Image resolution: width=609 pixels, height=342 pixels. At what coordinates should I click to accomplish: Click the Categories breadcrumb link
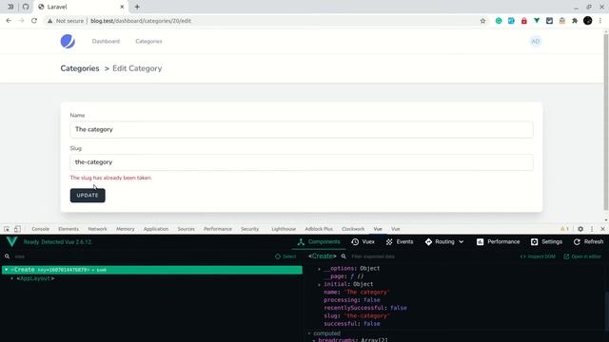[80, 68]
